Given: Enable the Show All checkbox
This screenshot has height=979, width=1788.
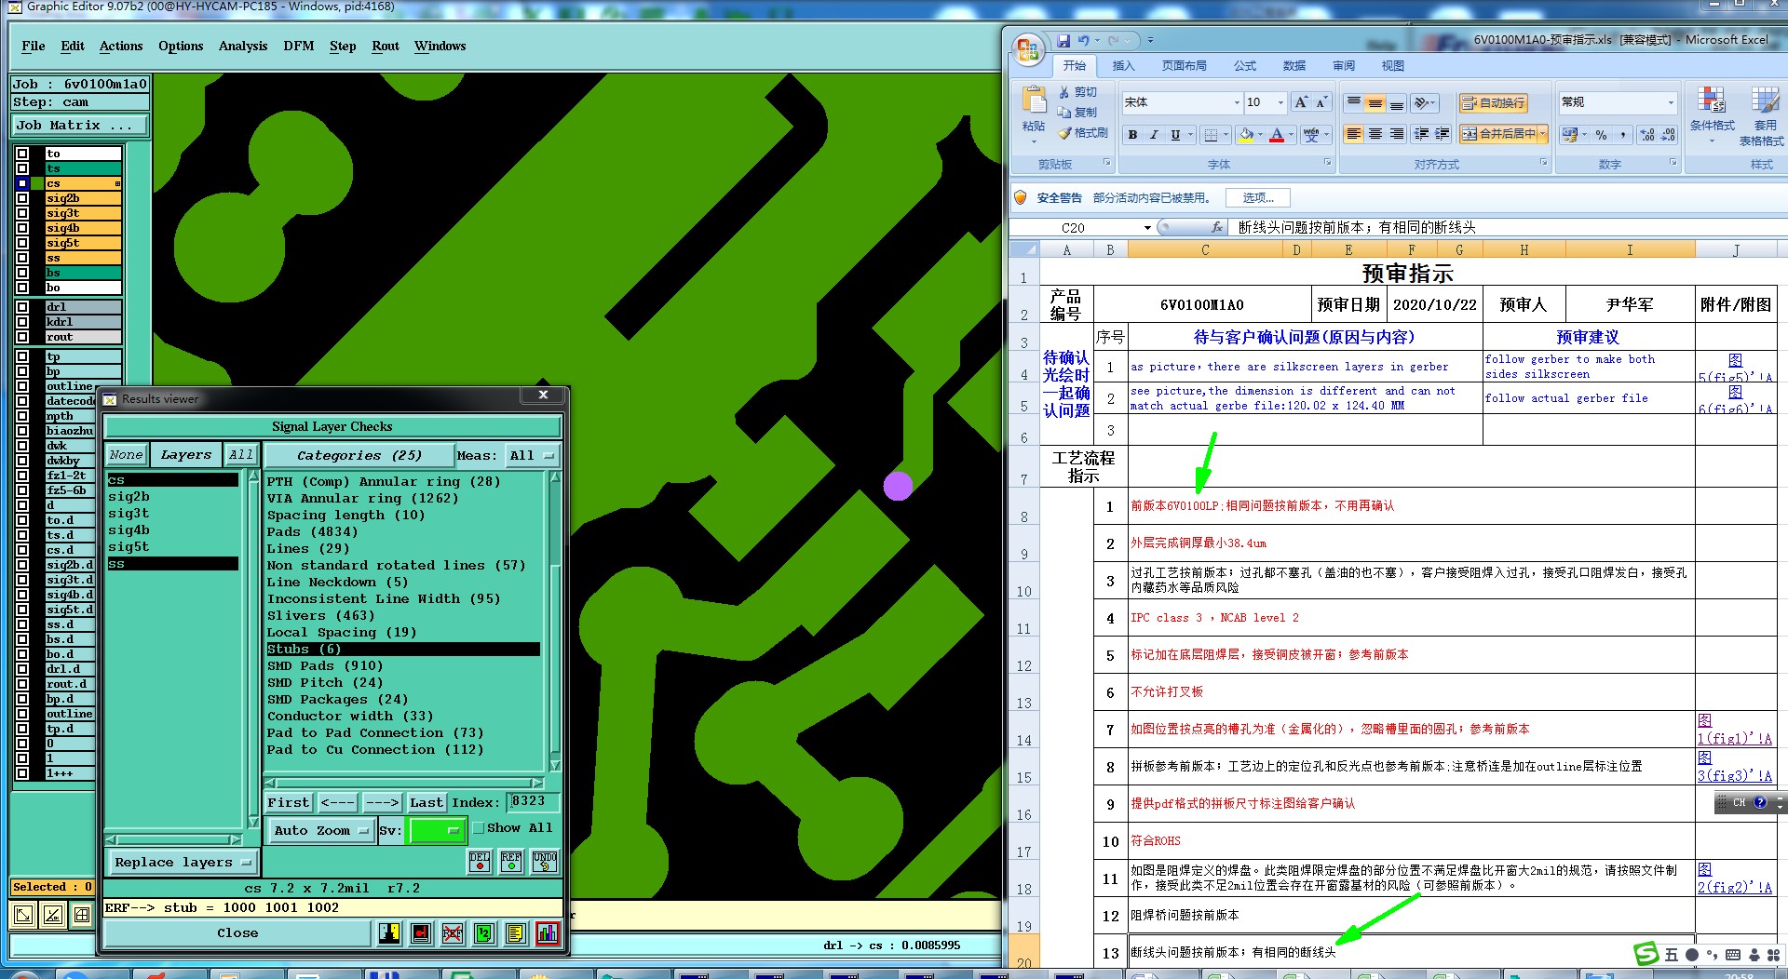Looking at the screenshot, I should (x=479, y=828).
